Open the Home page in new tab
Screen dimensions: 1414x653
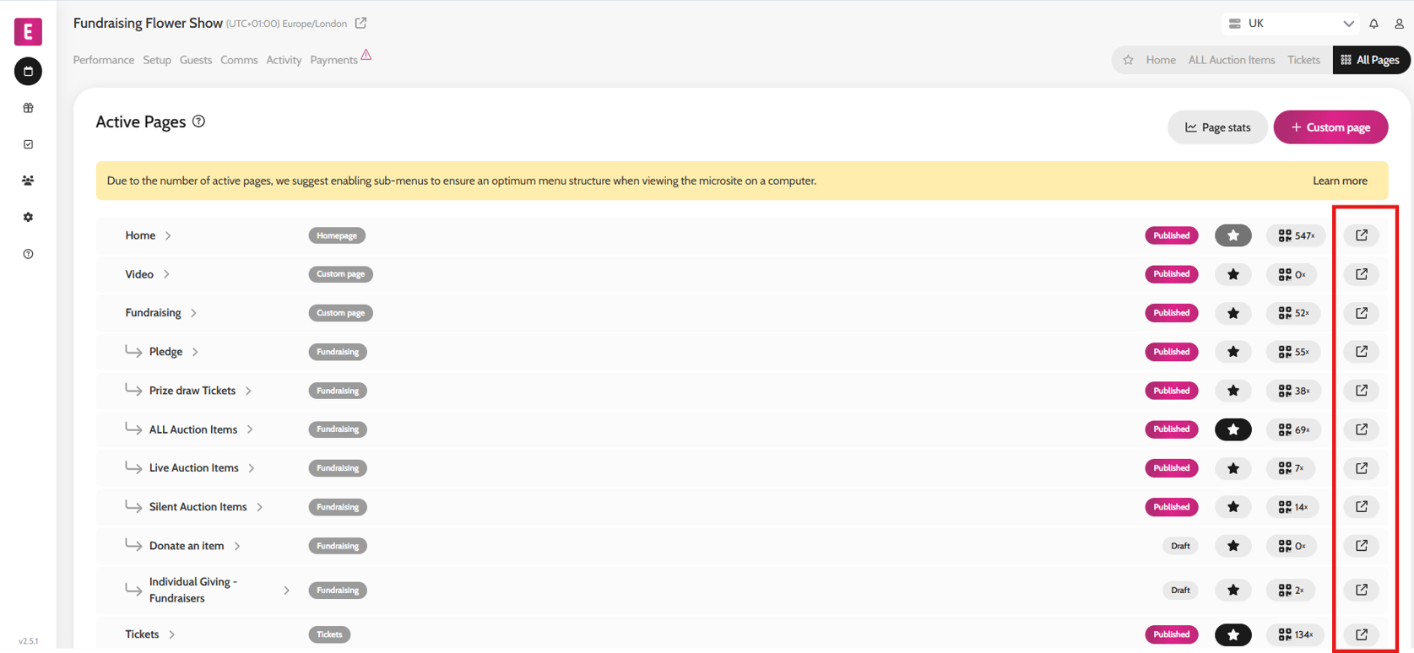pyautogui.click(x=1362, y=235)
